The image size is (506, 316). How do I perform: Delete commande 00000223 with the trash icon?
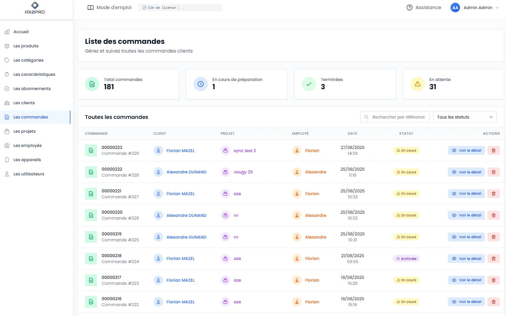click(493, 150)
